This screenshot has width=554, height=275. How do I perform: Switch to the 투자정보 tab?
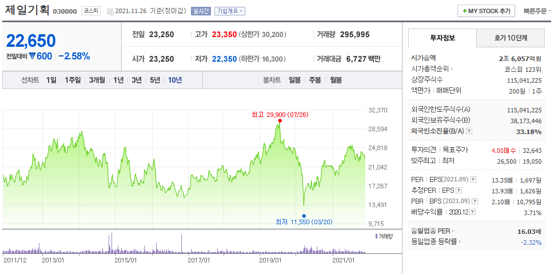(x=443, y=38)
